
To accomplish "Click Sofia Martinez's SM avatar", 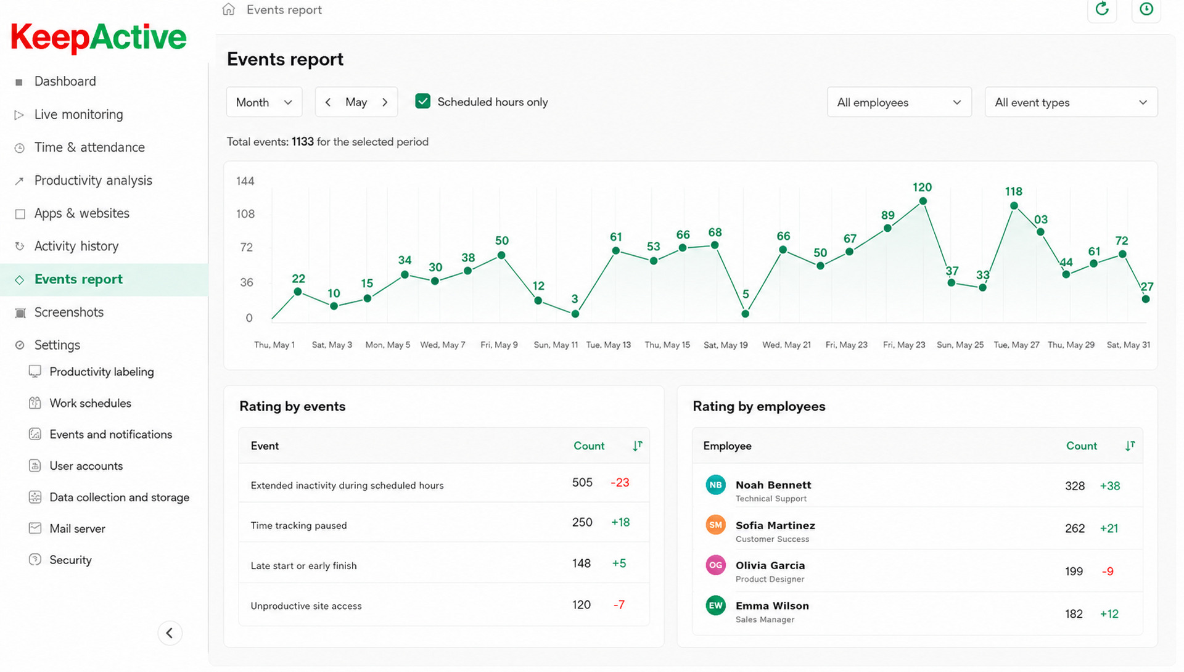I will pos(715,525).
